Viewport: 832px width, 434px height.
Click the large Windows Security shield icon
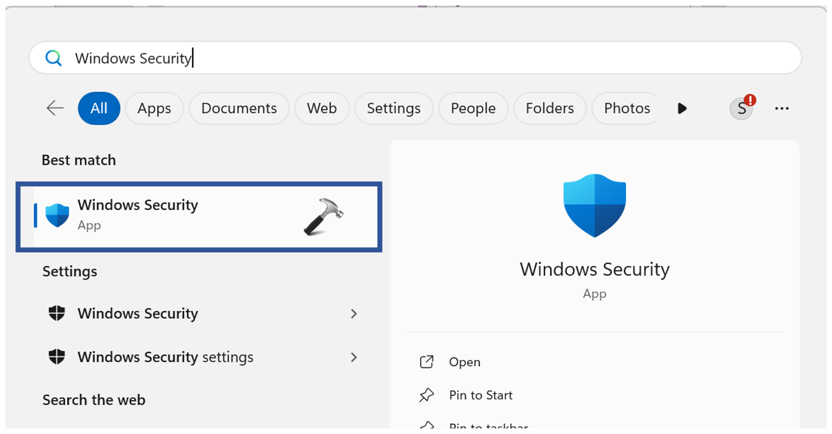(594, 205)
